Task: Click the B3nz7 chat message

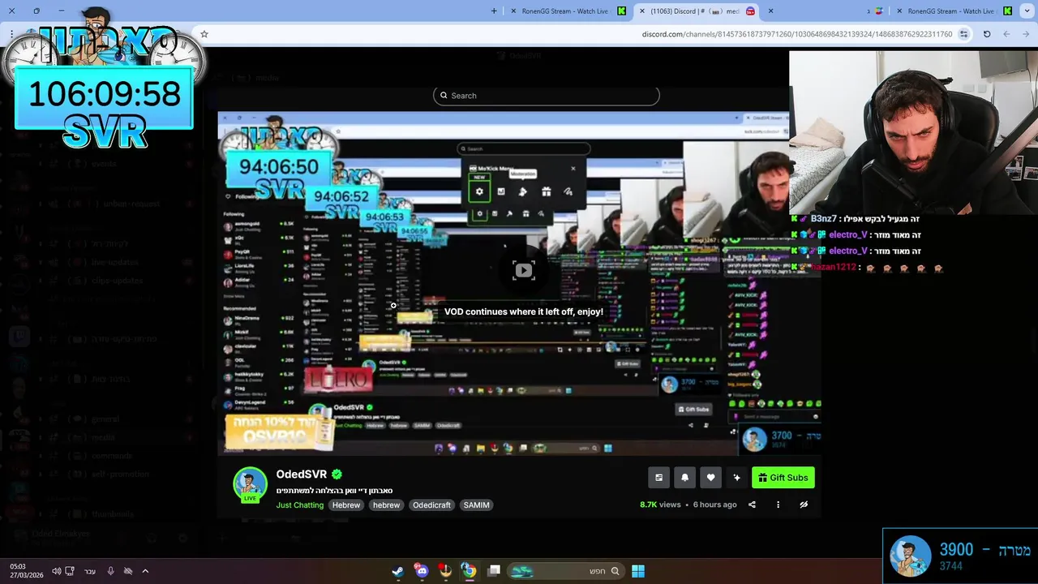Action: click(856, 219)
